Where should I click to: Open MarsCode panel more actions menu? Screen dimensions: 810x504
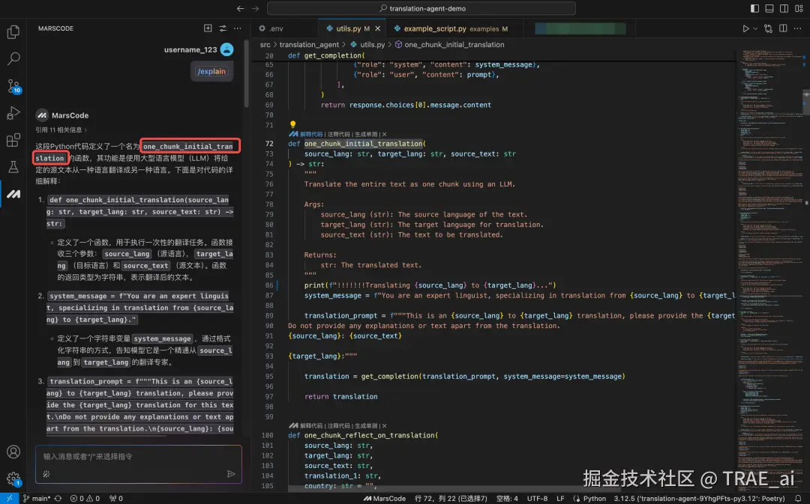point(238,28)
